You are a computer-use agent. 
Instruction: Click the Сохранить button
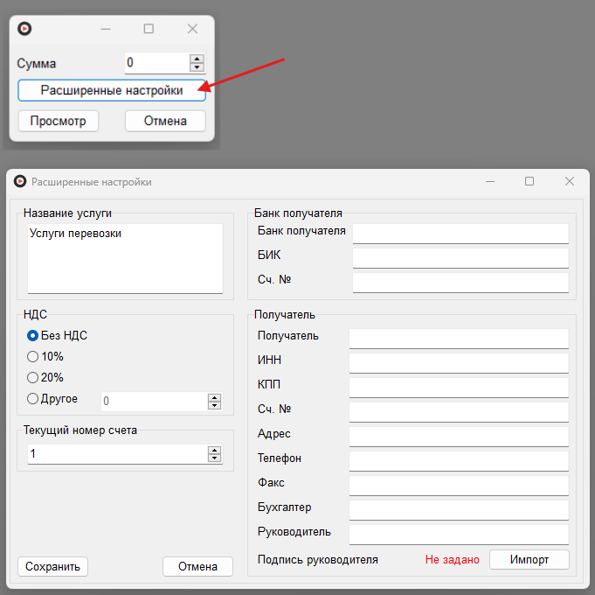pos(52,566)
